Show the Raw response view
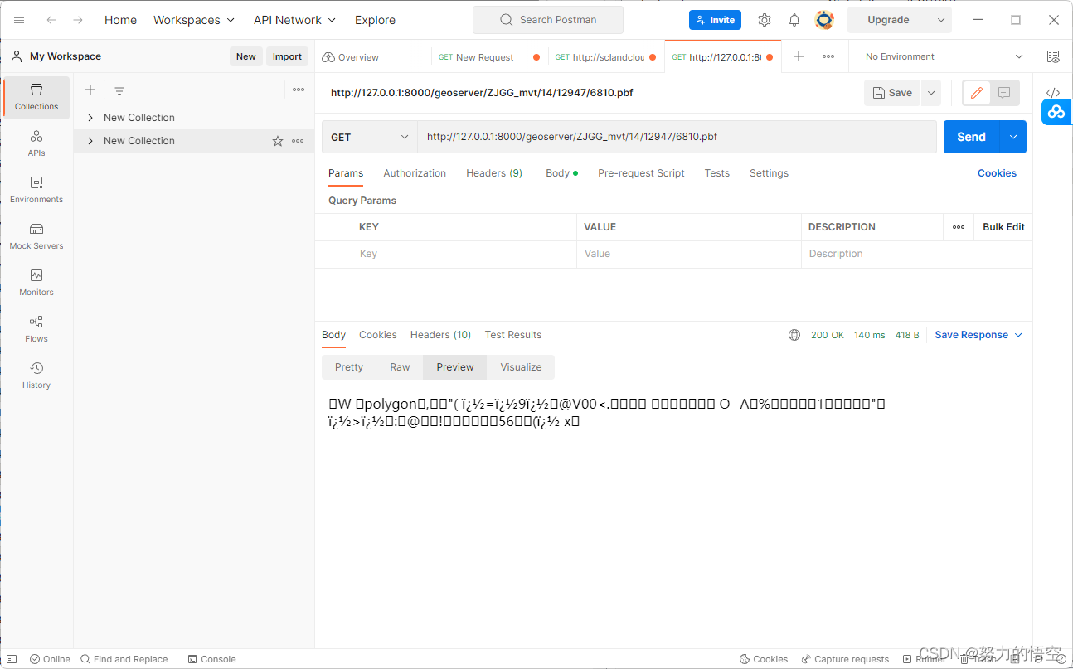1073x669 pixels. point(400,367)
